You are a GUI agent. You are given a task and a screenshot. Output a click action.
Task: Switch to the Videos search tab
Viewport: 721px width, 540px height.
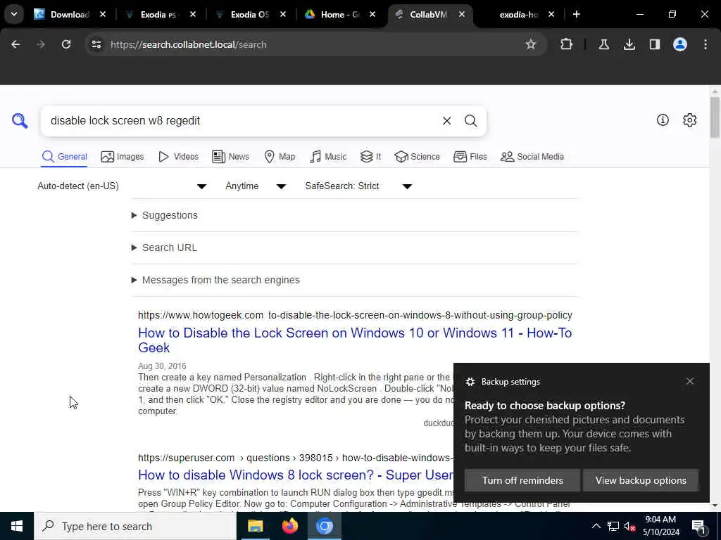[178, 157]
